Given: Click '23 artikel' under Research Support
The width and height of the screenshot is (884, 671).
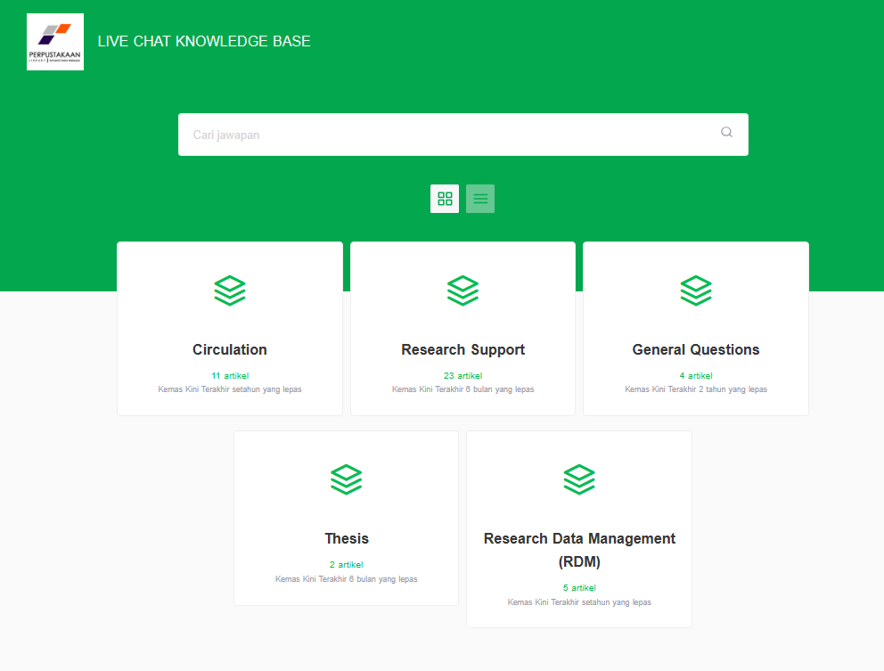Looking at the screenshot, I should pos(462,375).
